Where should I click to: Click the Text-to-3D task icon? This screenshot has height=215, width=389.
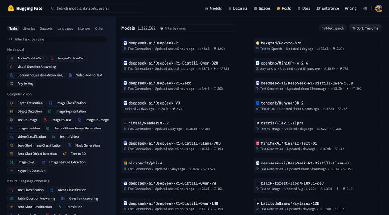65,154
